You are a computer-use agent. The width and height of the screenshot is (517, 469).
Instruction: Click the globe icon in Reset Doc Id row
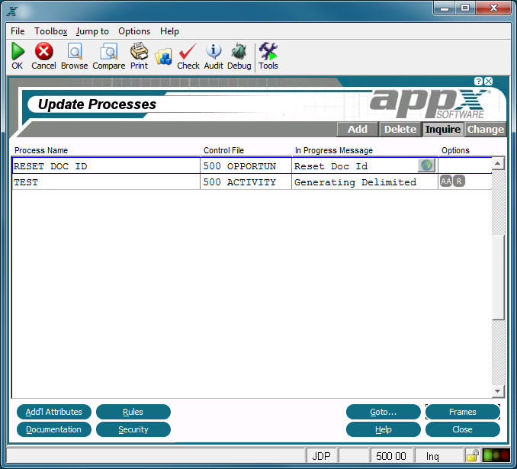pos(426,165)
